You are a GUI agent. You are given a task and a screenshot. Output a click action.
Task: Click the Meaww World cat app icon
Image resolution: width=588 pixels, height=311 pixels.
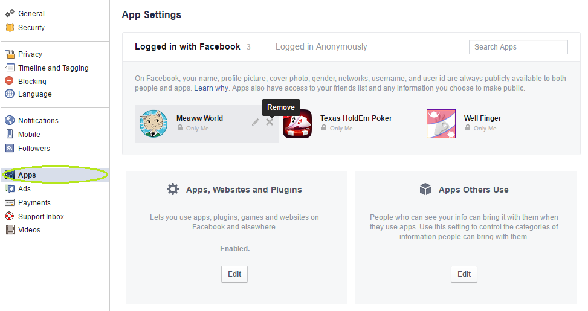(153, 124)
